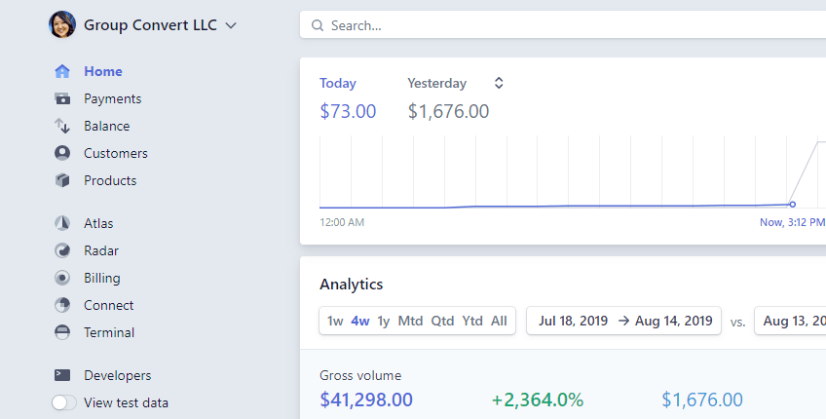Viewport: 826px width, 419px height.
Task: Click the Payments wallet icon
Action: (x=62, y=98)
